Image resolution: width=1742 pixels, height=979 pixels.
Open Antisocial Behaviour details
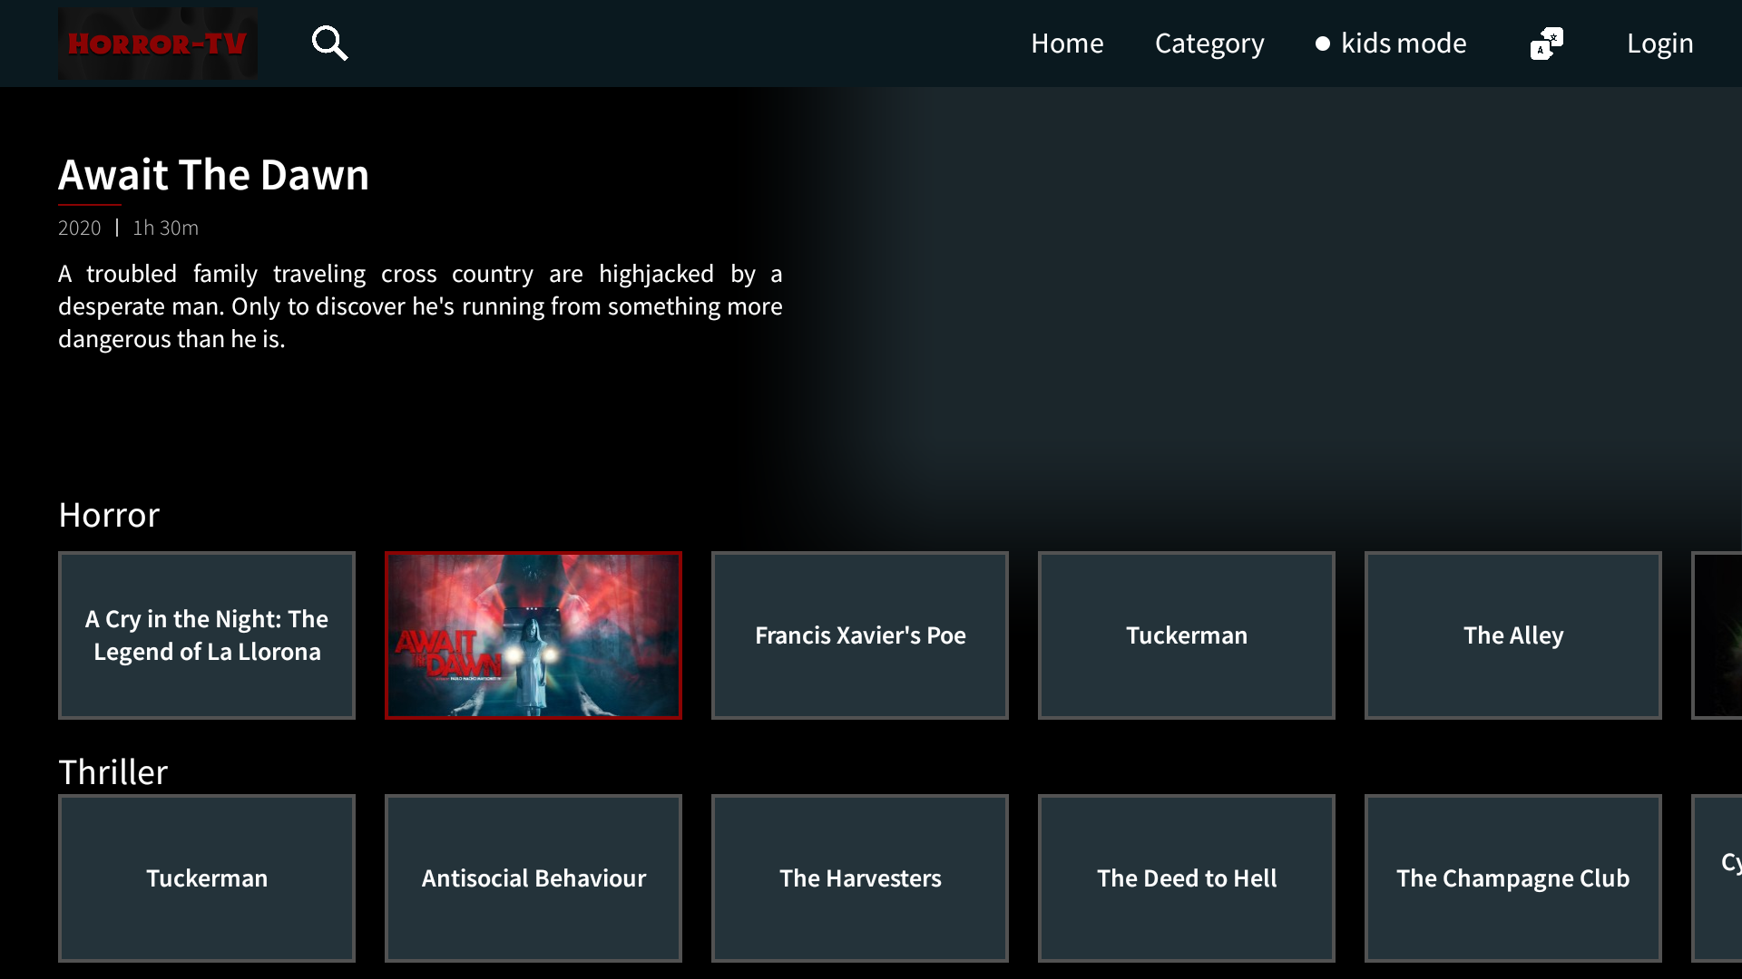(x=533, y=877)
